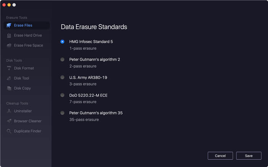Open the Browser Cleaner label
The image size is (268, 167).
tap(28, 121)
